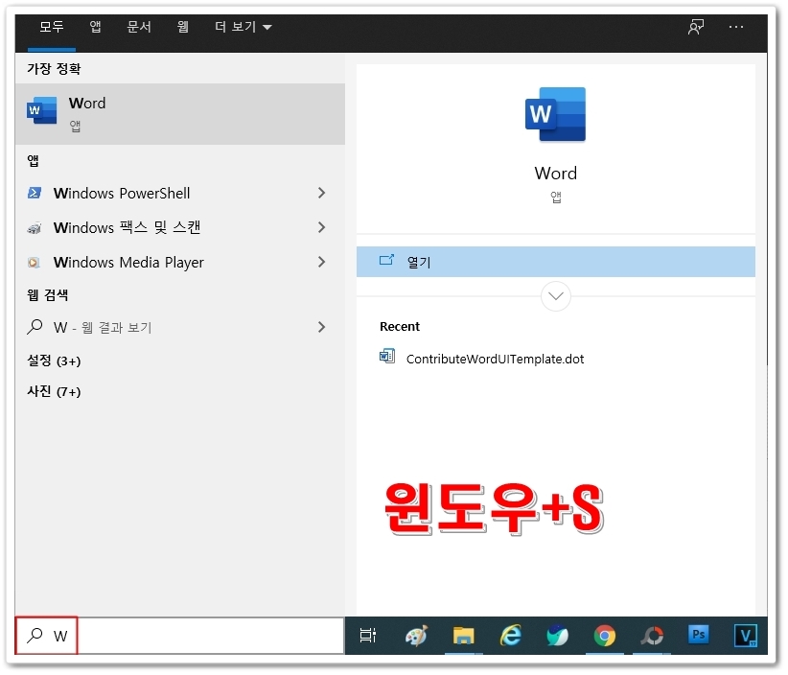Switch to the 문서 tab

click(139, 27)
